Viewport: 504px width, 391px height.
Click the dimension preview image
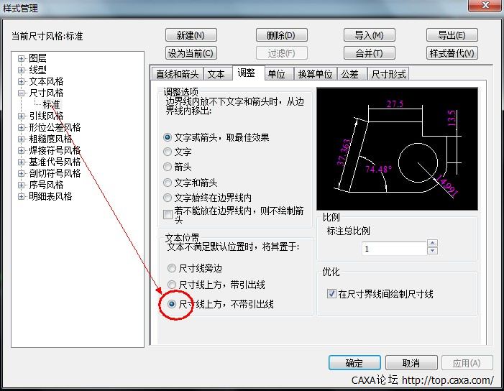398,149
